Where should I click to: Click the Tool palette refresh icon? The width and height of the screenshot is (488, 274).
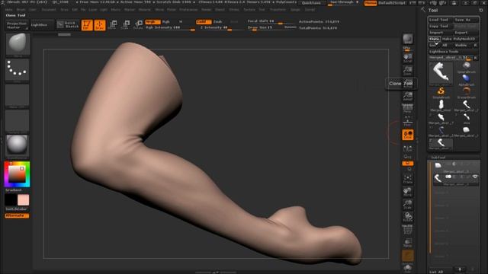pyautogui.click(x=481, y=10)
